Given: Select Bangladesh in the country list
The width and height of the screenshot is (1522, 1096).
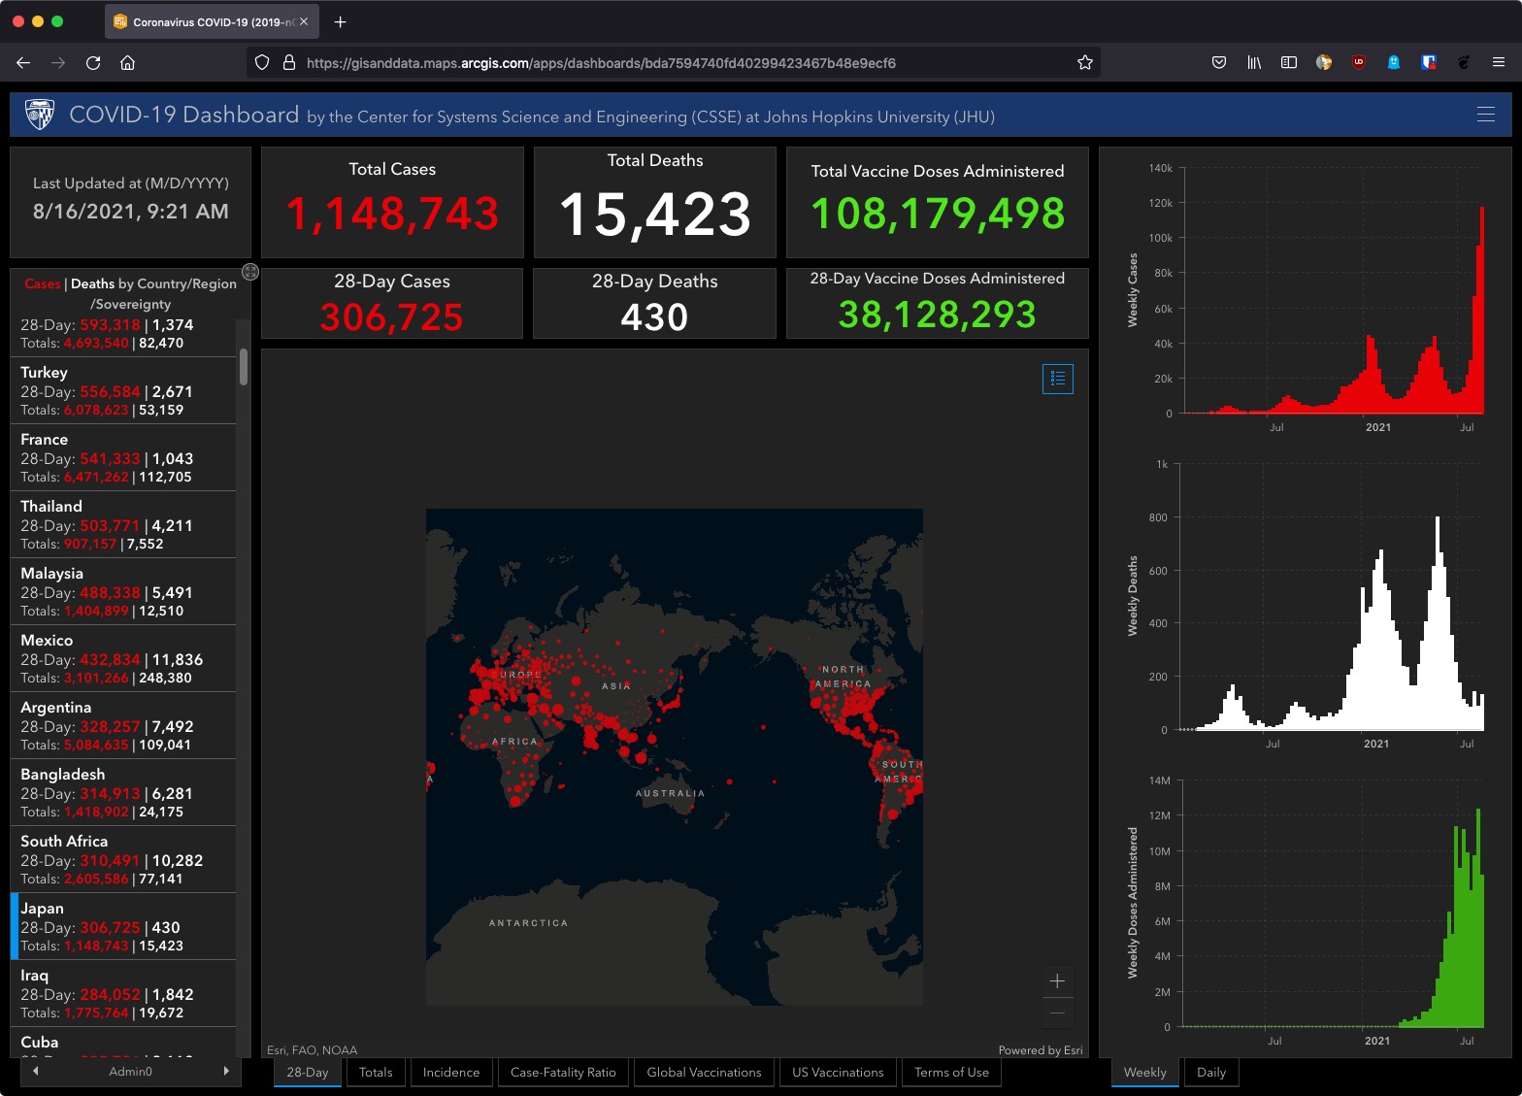Looking at the screenshot, I should [123, 792].
